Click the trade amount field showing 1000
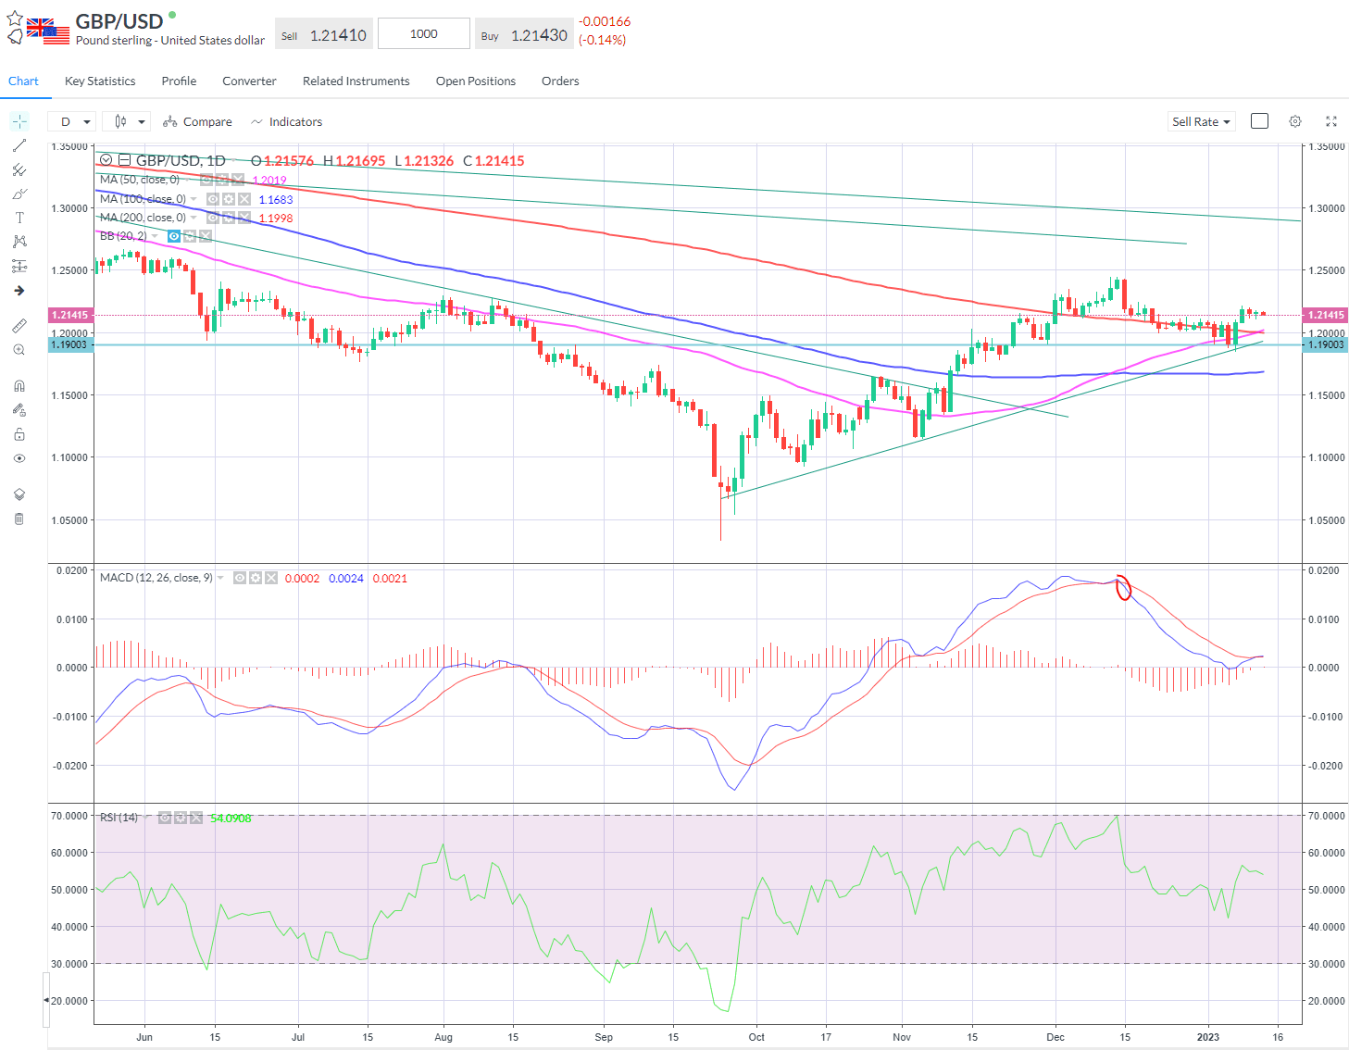1349x1050 pixels. click(x=423, y=34)
